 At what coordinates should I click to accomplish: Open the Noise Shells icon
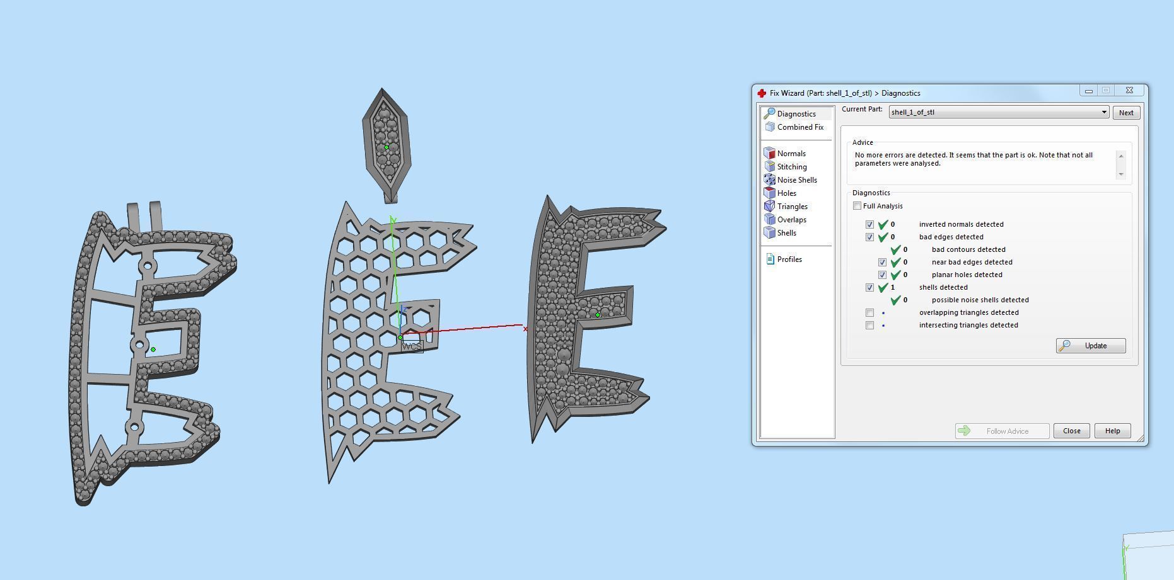pyautogui.click(x=769, y=179)
